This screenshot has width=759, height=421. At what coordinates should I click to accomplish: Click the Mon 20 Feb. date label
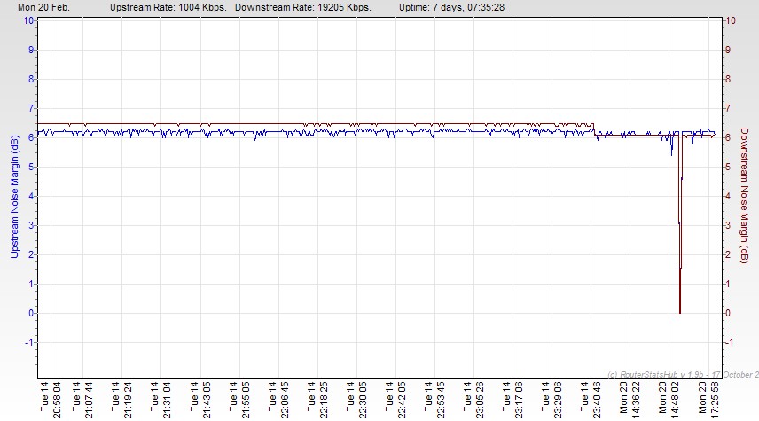tap(43, 6)
